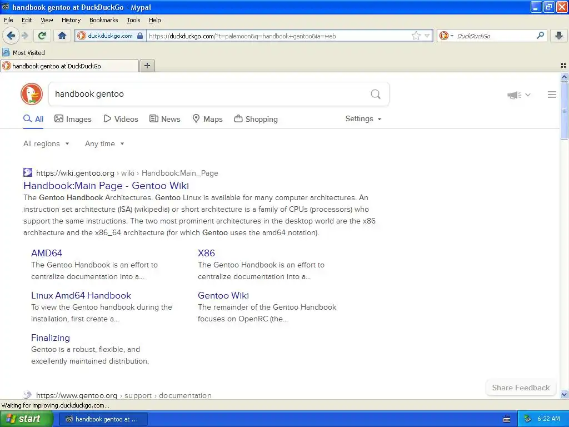Open the DuckDuckGo hamburger menu

552,95
